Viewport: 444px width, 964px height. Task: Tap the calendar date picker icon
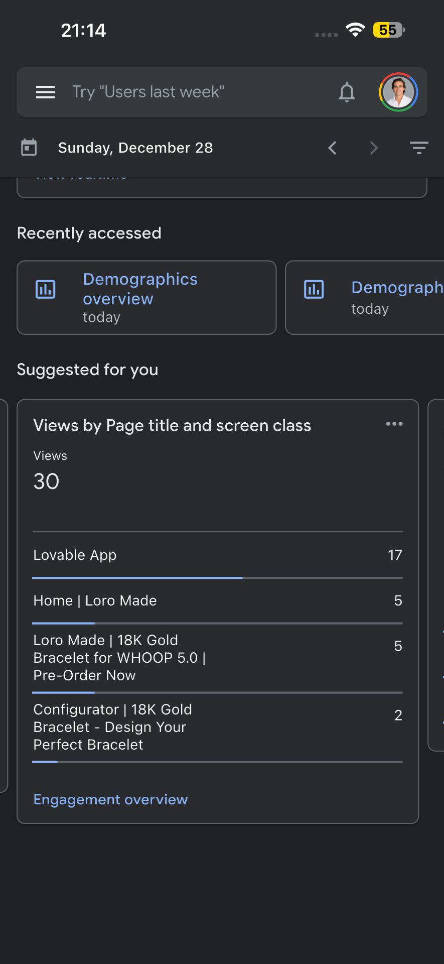pyautogui.click(x=29, y=148)
